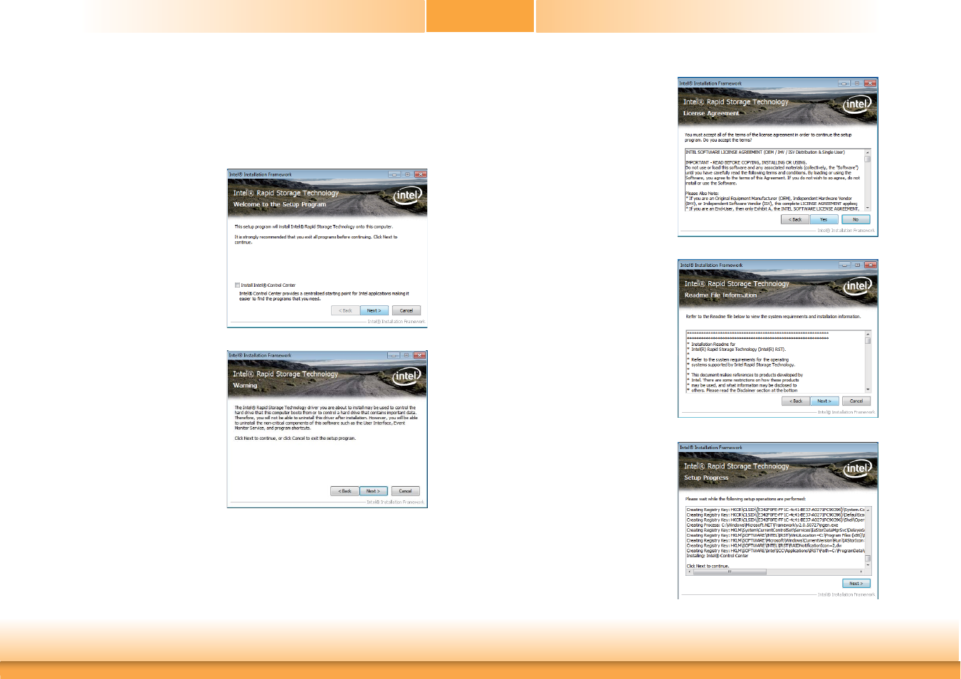Click the readme text scrollbar down arrow
The height and width of the screenshot is (679, 961).
tap(868, 389)
